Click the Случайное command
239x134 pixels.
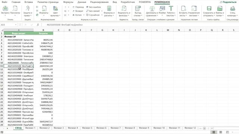(93, 15)
